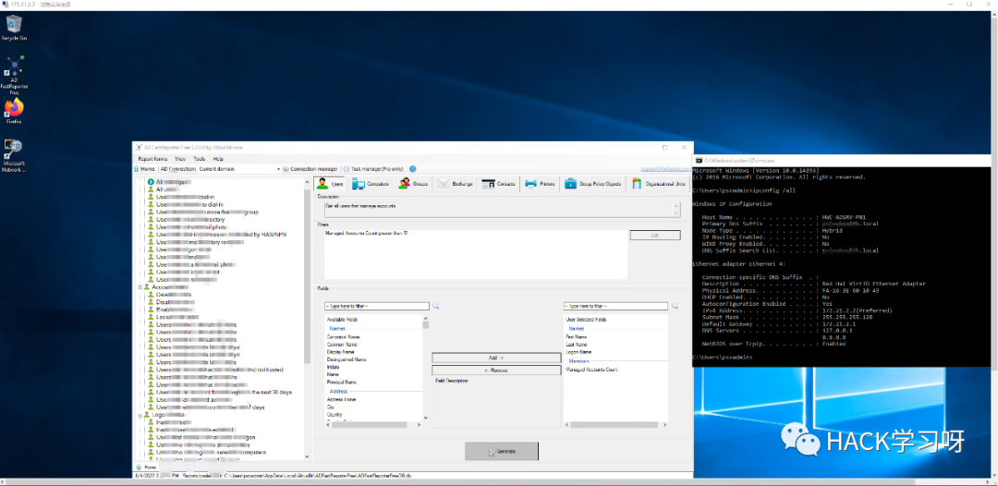Click the Managed Accounts Count filter text

coord(367,234)
